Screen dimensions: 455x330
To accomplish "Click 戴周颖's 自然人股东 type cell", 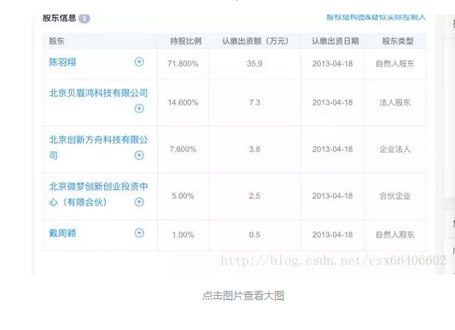I will tap(395, 234).
